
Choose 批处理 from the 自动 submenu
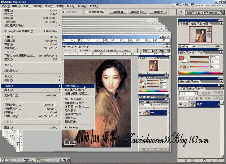pyautogui.click(x=78, y=86)
